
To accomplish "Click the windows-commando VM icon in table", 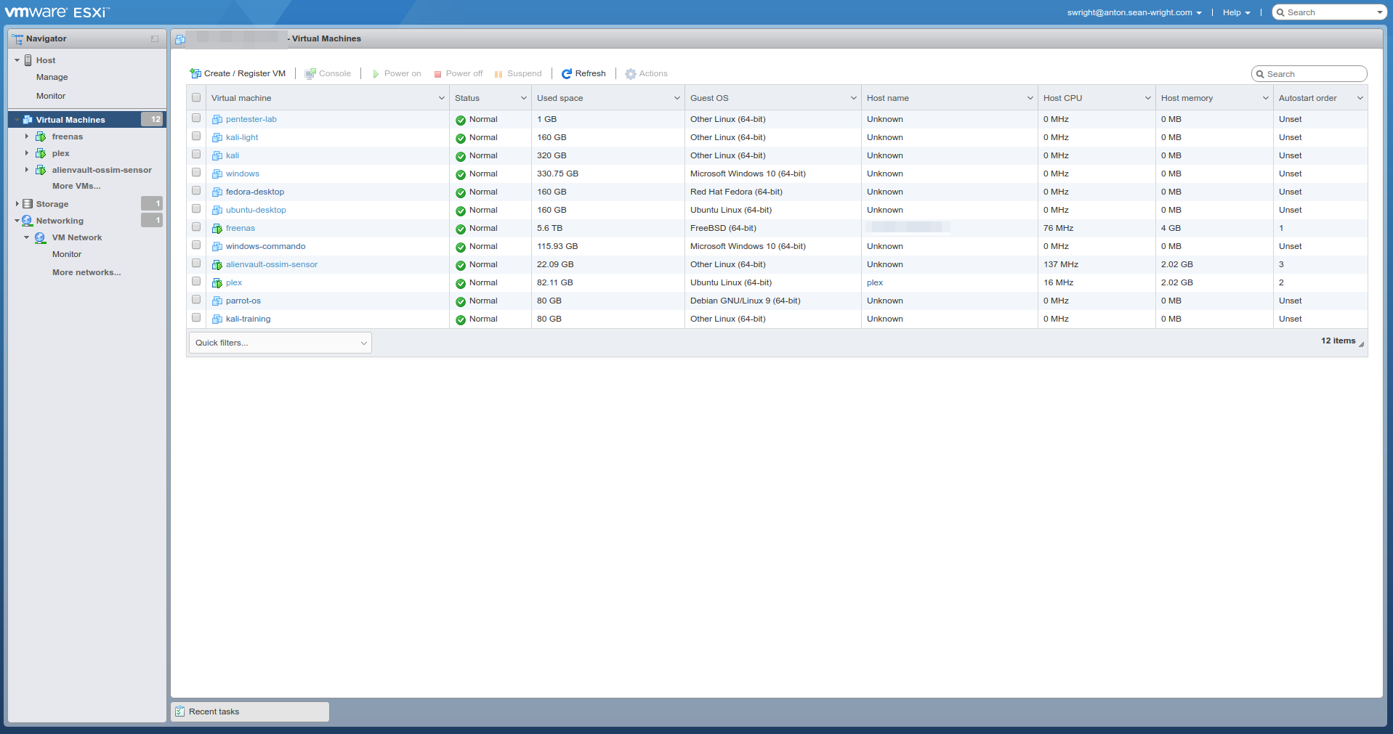I will tap(217, 246).
